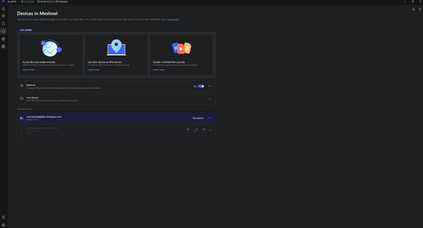
Task: Click the Devices in Meshnet heading
Action: point(37,13)
